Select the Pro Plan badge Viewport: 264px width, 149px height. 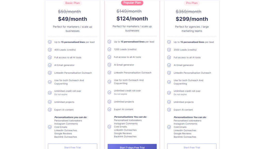tap(192, 3)
